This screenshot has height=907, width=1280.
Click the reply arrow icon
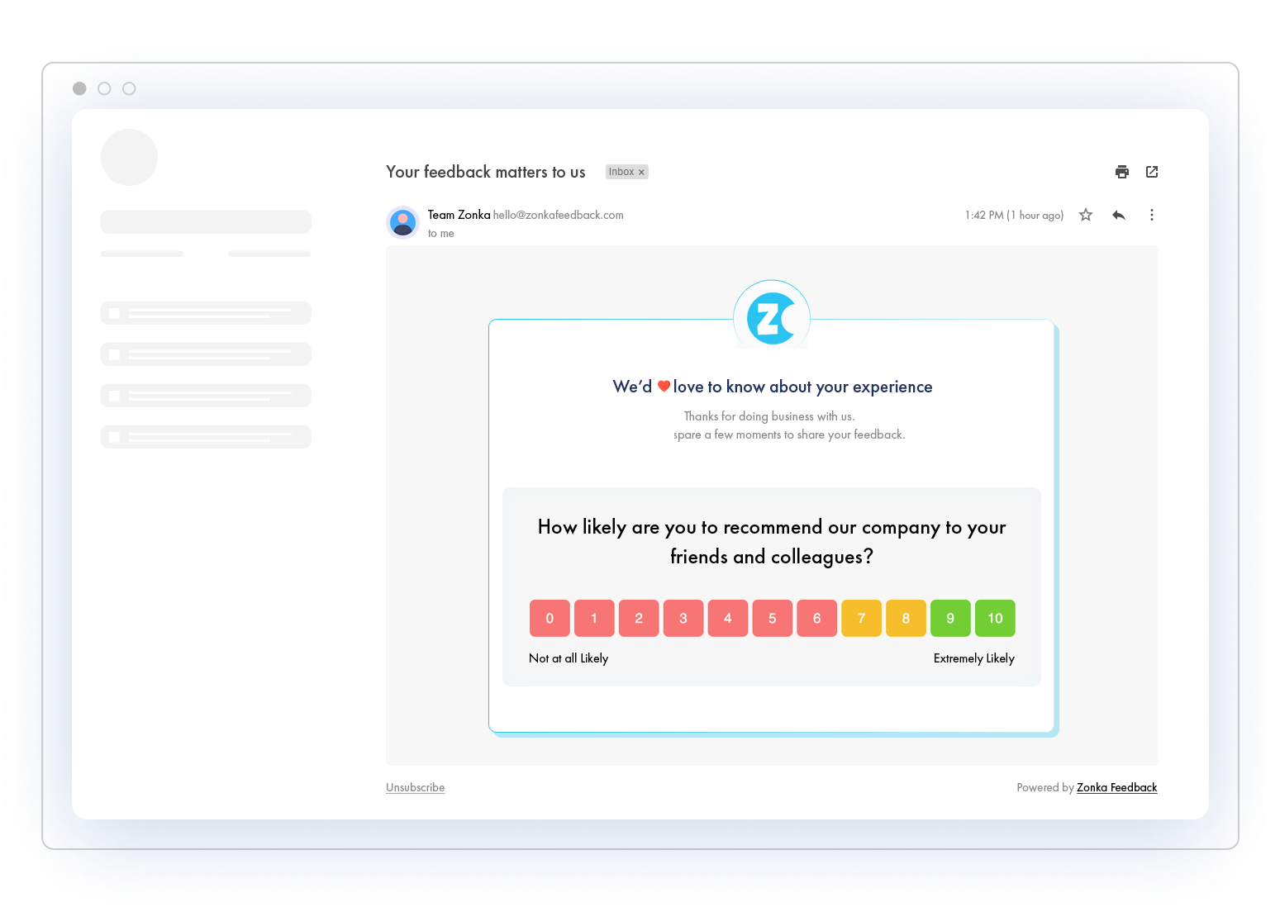pos(1119,215)
